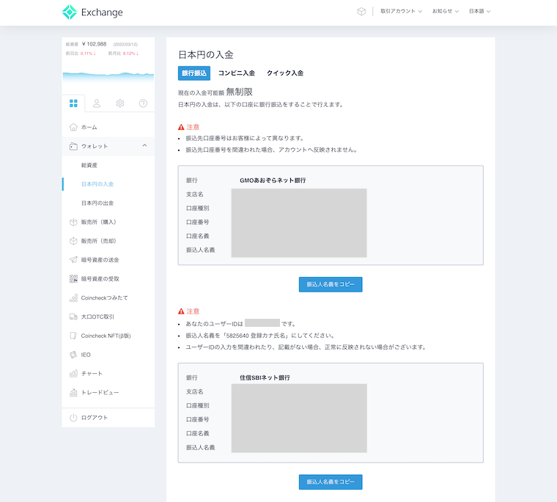Viewport: 557px width, 502px height.
Task: Expand the お知らせ dropdown menu
Action: click(446, 12)
